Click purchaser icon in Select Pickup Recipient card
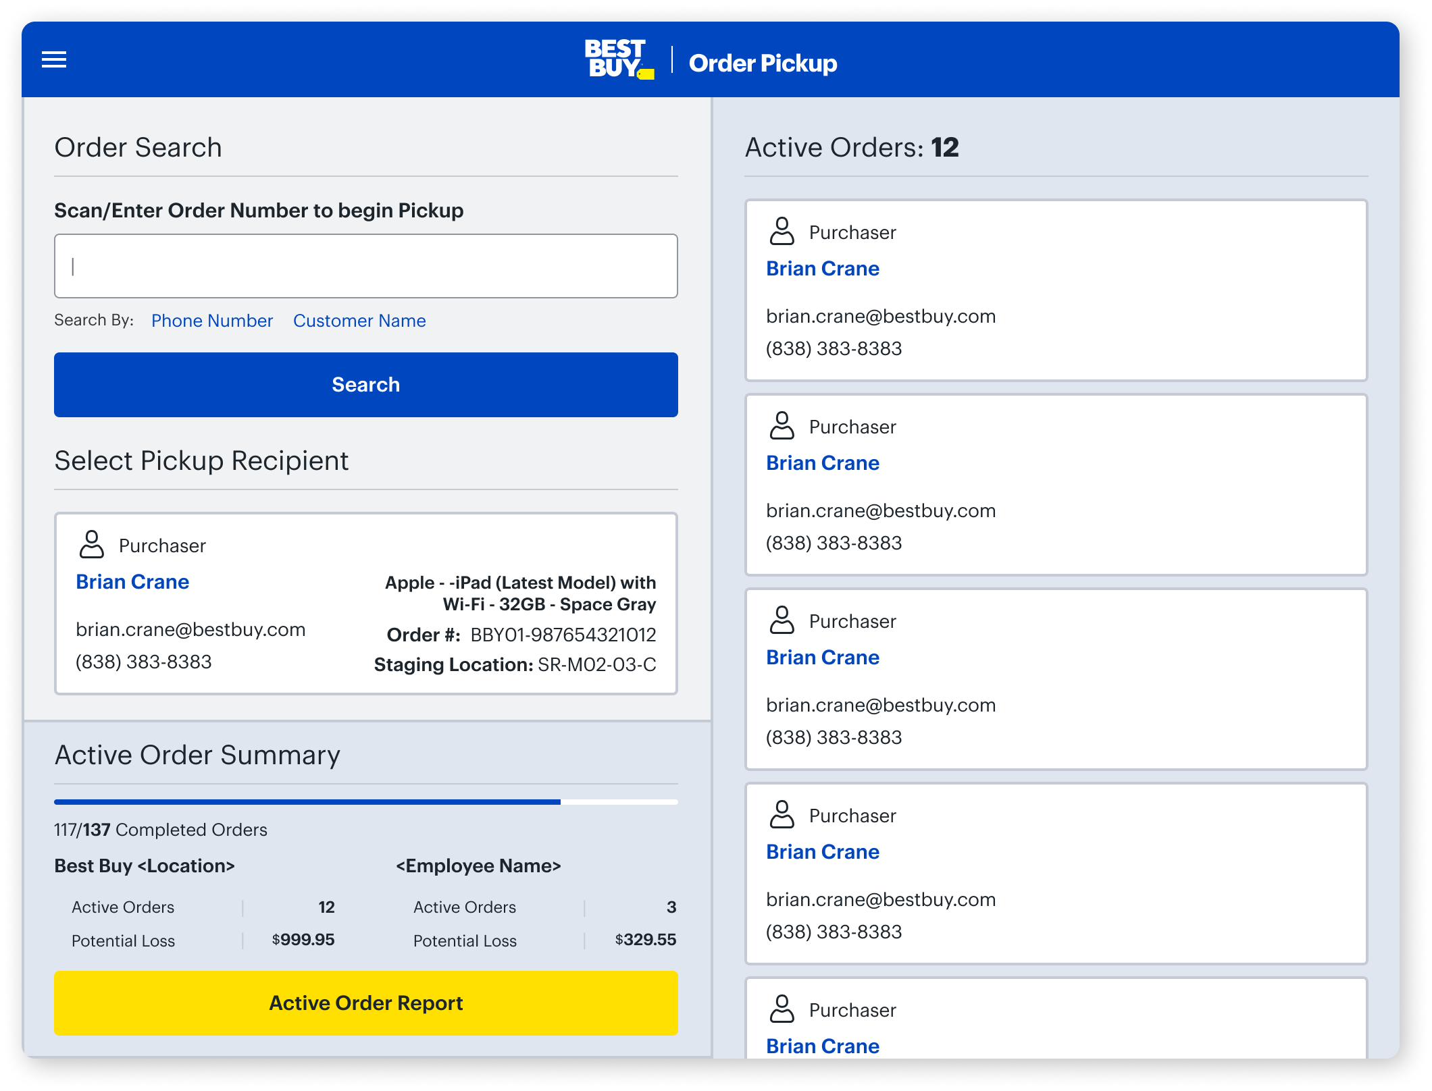Image resolution: width=1432 pixels, height=1091 pixels. 92,544
